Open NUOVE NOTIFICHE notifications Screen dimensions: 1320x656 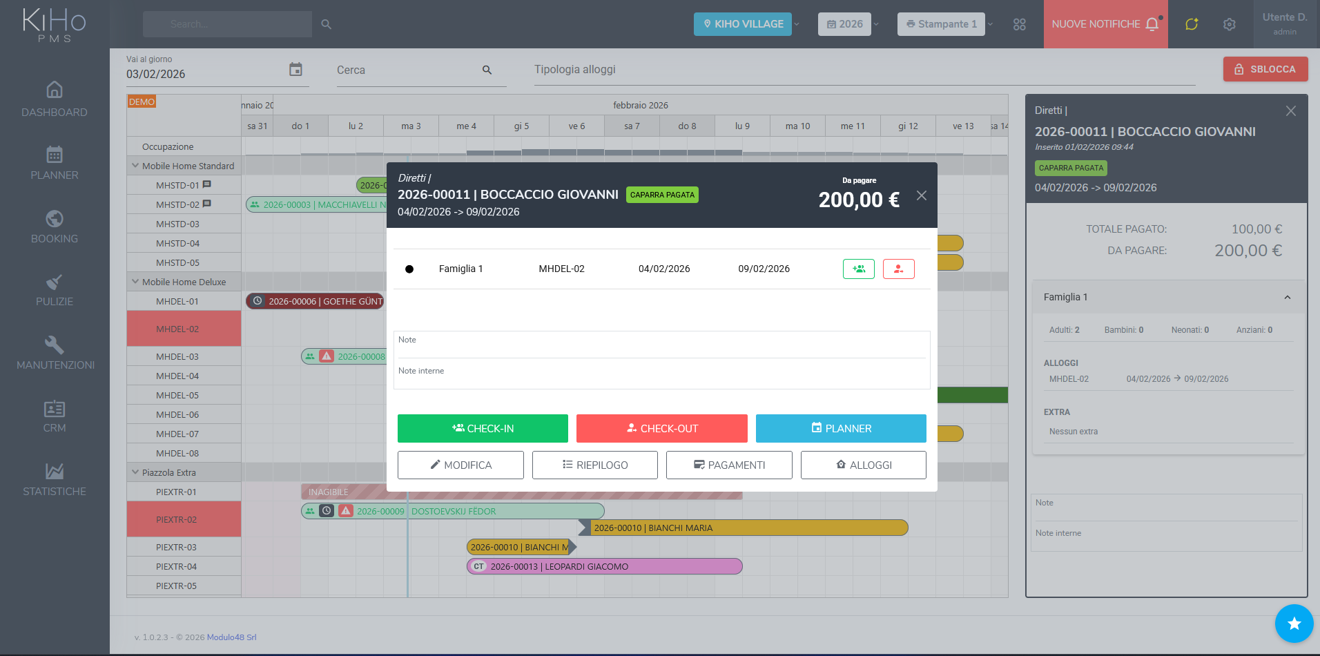click(1105, 24)
